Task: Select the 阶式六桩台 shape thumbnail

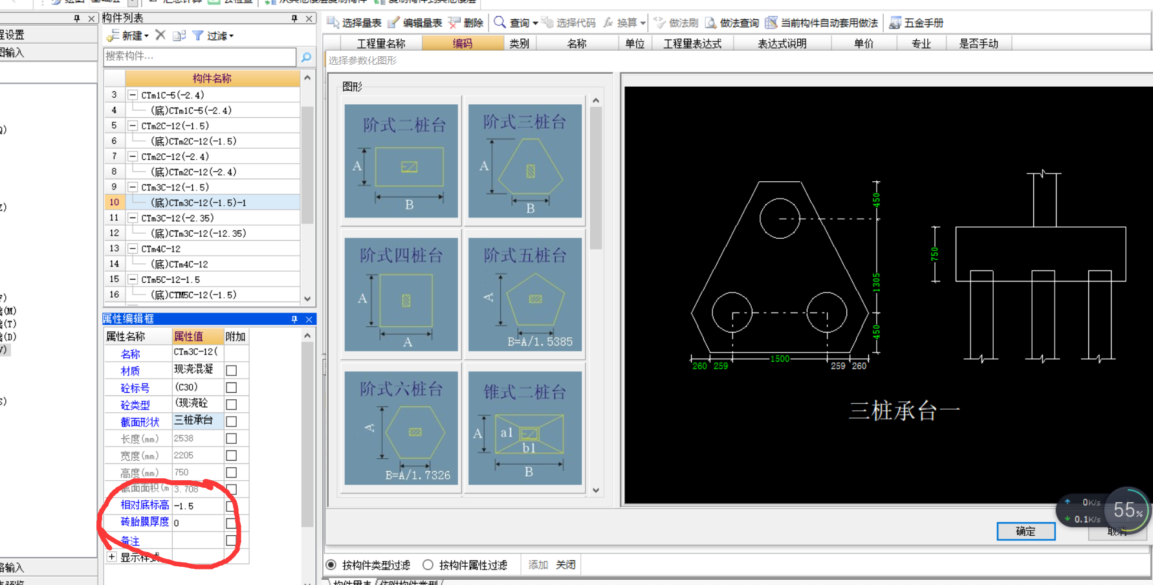Action: click(401, 428)
